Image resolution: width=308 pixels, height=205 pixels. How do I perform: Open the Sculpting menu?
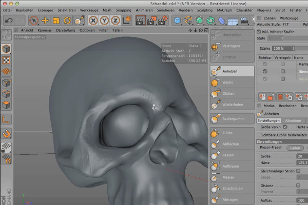[x=205, y=10]
